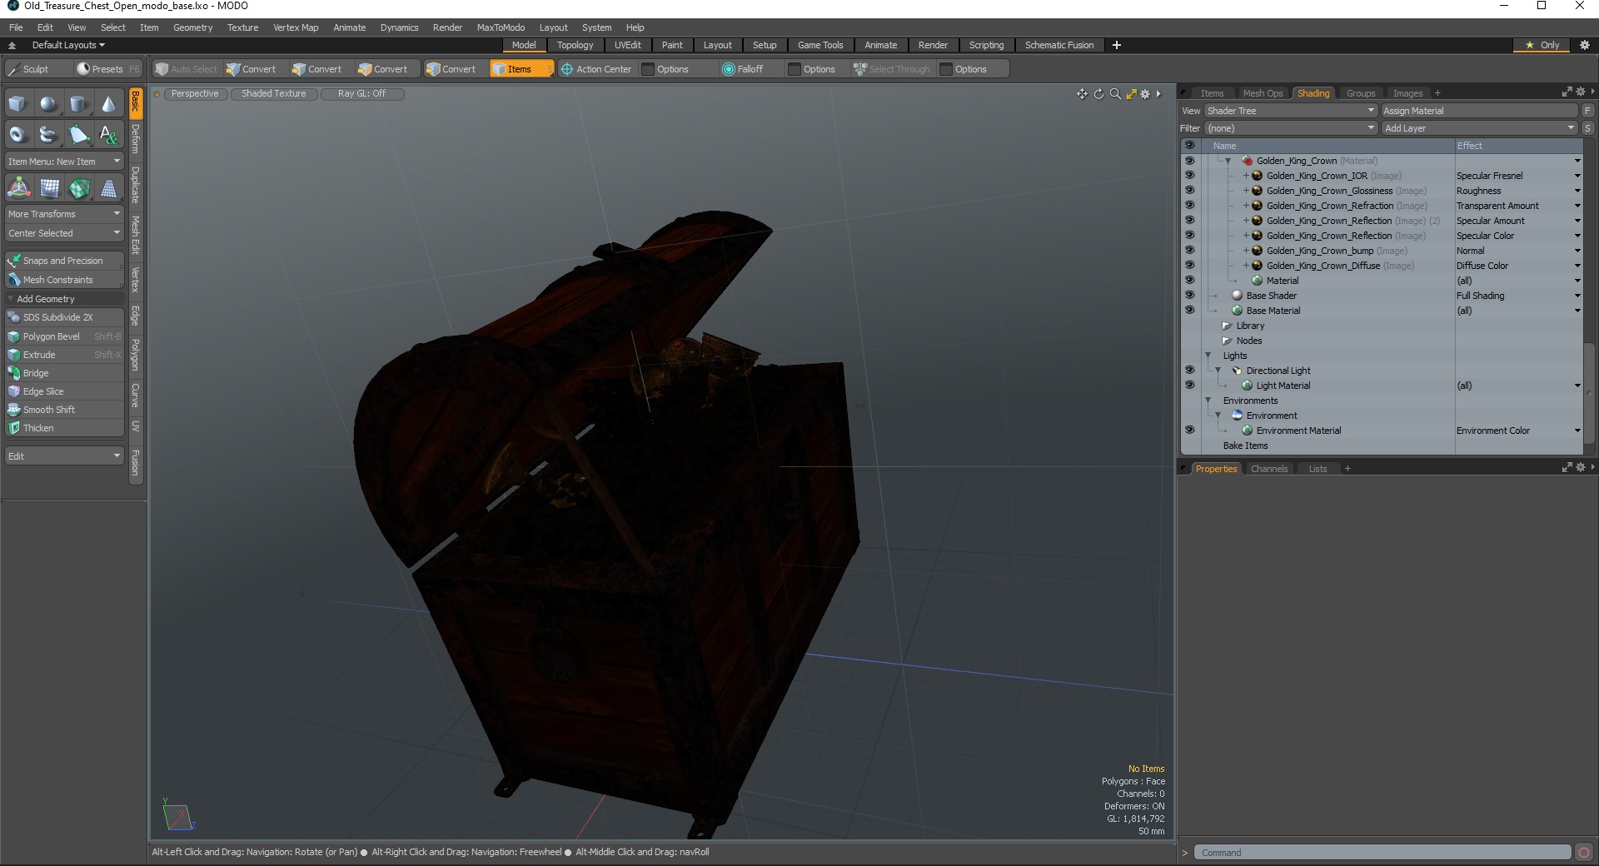Open the Add Layer dropdown
The width and height of the screenshot is (1599, 866).
click(1479, 128)
